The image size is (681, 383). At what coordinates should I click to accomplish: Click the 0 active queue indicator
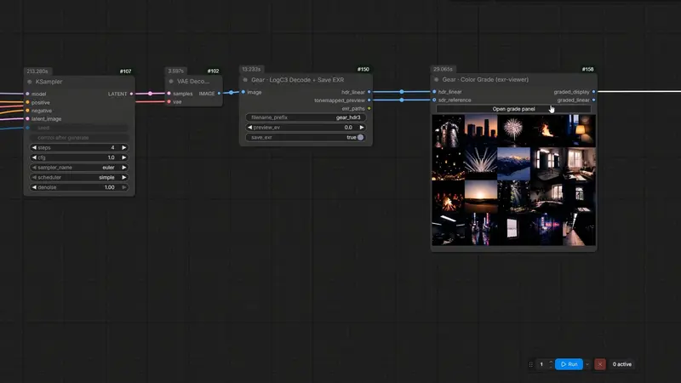[x=622, y=364]
